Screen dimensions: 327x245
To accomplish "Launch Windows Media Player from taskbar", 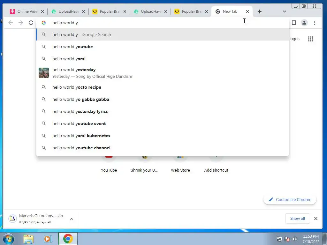I will (48, 239).
